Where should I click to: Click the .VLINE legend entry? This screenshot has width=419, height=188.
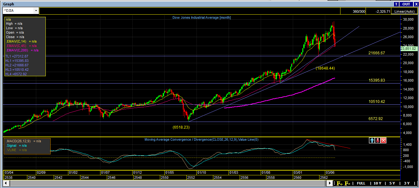[x=16, y=150]
